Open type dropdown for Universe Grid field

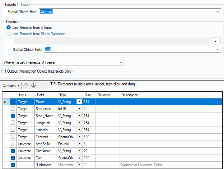pyautogui.click(x=79, y=158)
